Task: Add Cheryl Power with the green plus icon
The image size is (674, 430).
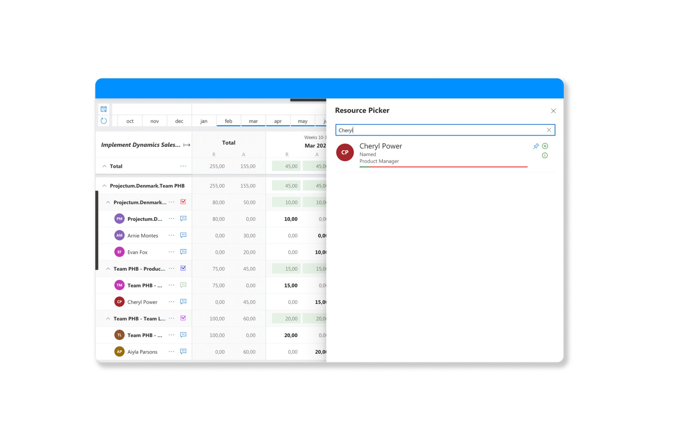Action: coord(545,146)
